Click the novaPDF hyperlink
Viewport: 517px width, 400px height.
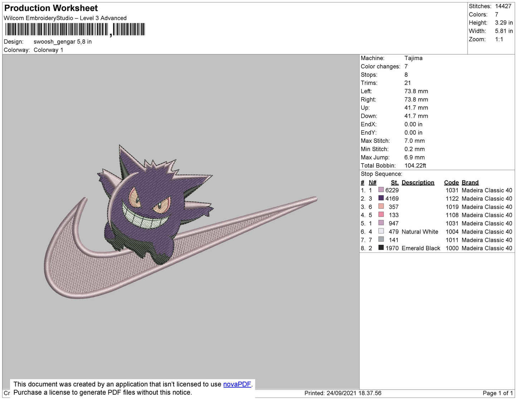coord(237,384)
